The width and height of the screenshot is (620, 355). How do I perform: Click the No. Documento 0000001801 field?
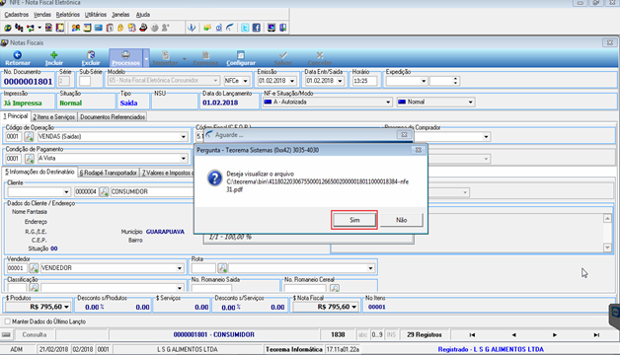[x=28, y=82]
